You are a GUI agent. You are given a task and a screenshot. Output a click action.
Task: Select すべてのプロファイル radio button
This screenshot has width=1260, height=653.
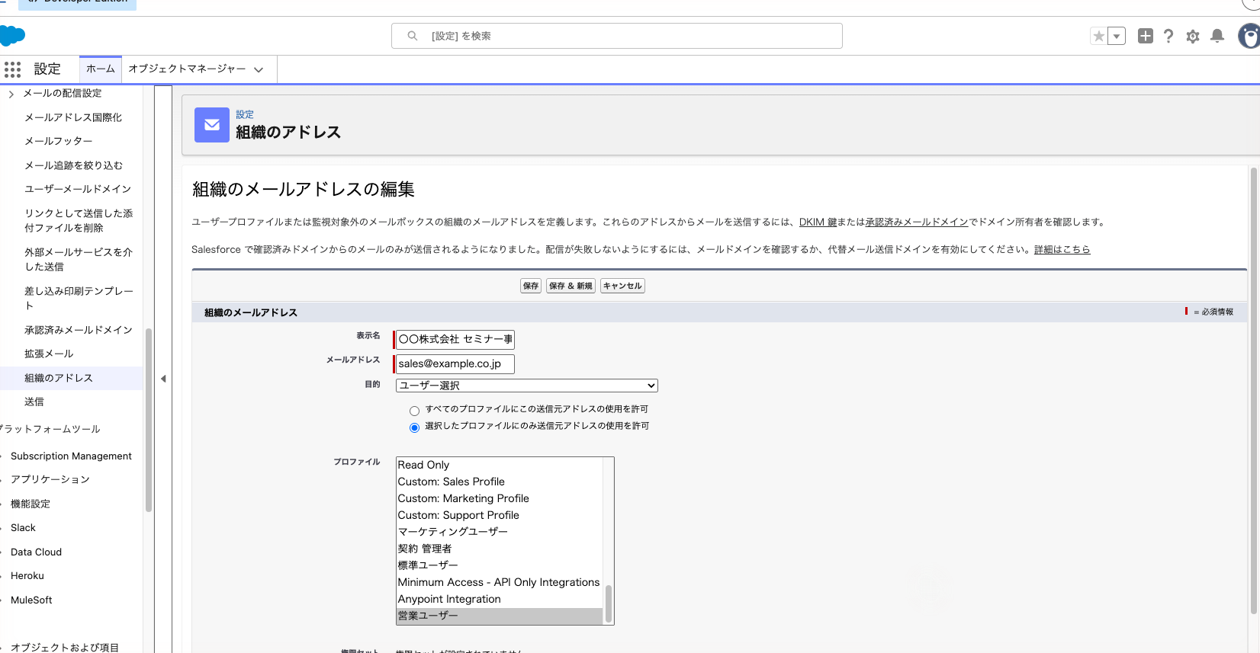(414, 411)
